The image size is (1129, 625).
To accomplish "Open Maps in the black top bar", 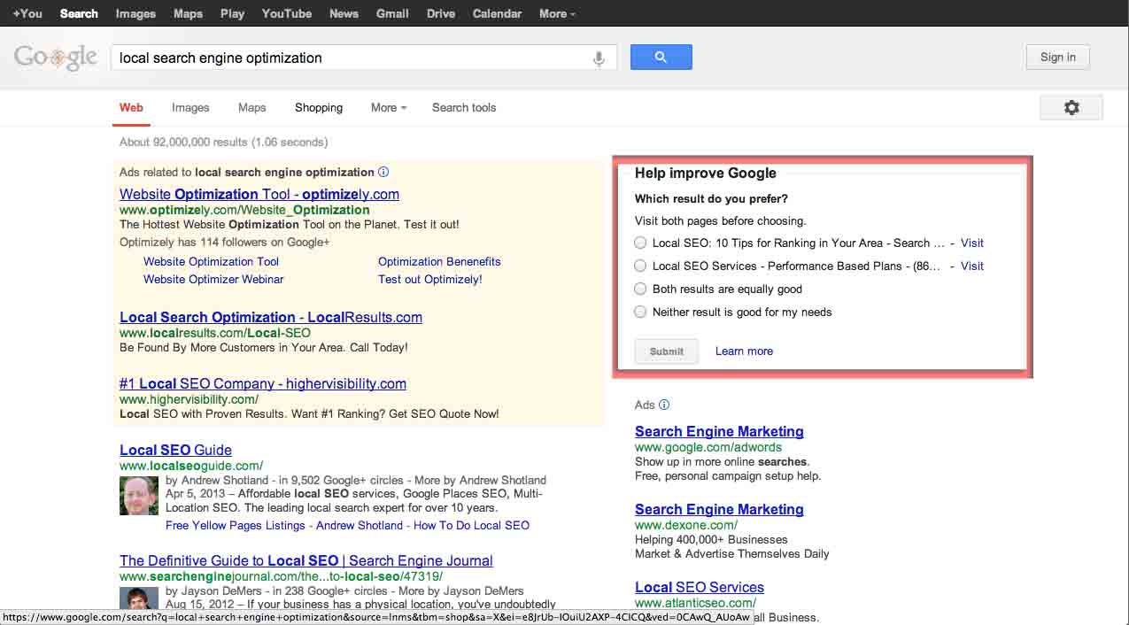I will 188,13.
